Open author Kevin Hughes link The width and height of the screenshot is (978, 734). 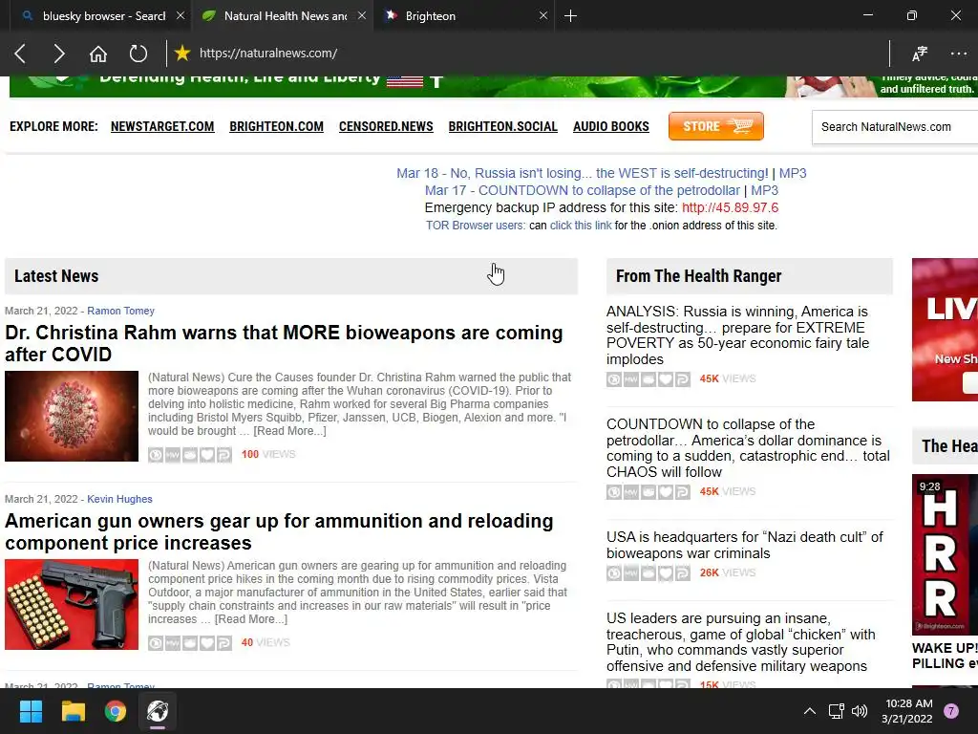click(119, 499)
